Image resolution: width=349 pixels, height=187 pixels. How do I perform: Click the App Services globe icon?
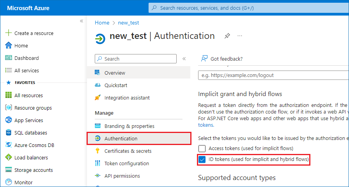pyautogui.click(x=9, y=120)
